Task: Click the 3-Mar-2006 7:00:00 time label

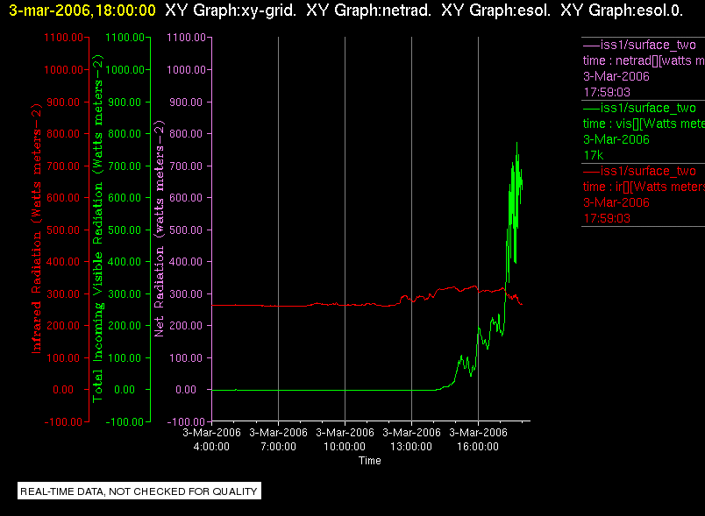Action: click(x=278, y=439)
